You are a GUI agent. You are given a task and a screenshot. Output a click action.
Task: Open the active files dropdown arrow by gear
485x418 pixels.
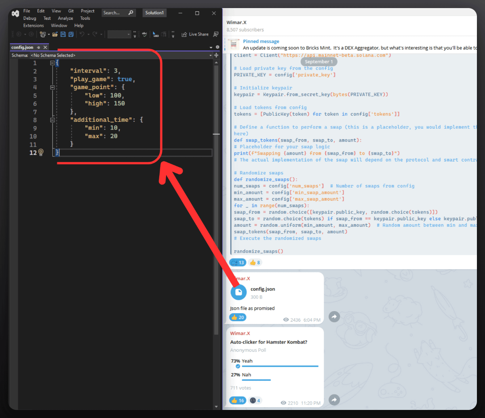[x=211, y=48]
